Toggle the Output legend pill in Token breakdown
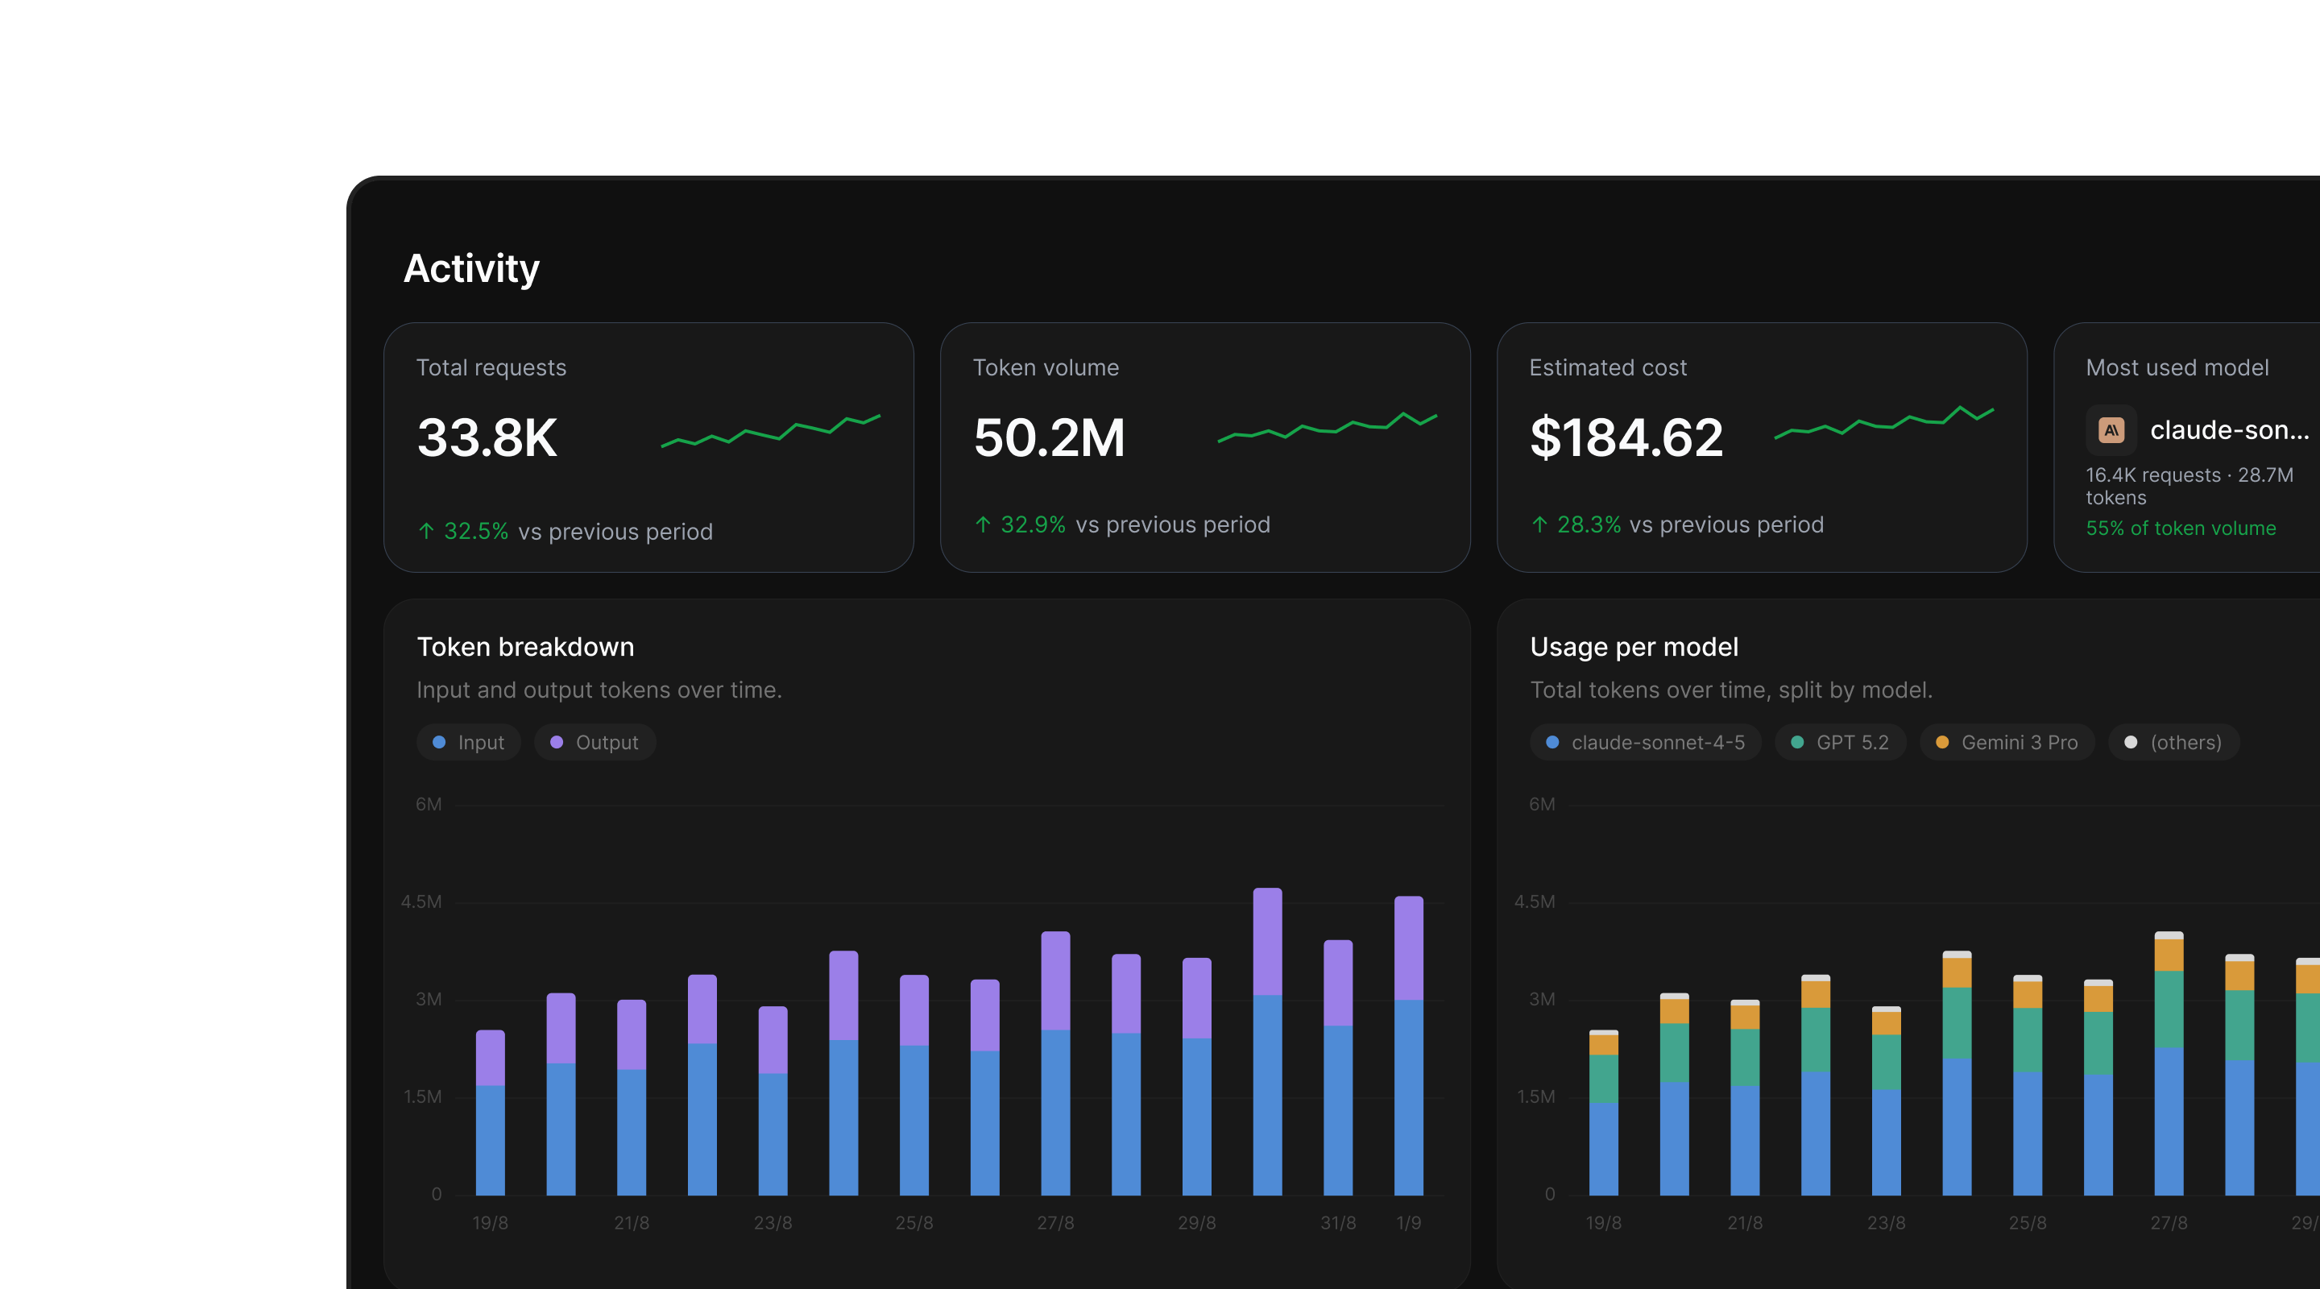Image resolution: width=2320 pixels, height=1289 pixels. 594,742
